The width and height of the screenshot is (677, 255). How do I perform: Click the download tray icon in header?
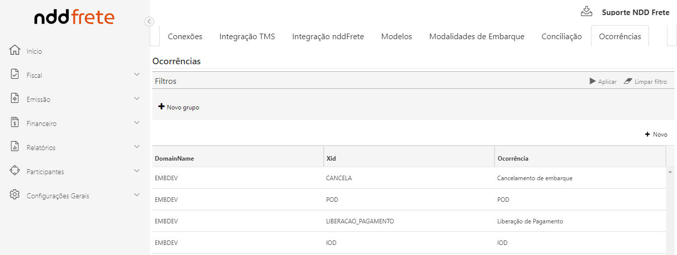[x=587, y=12]
